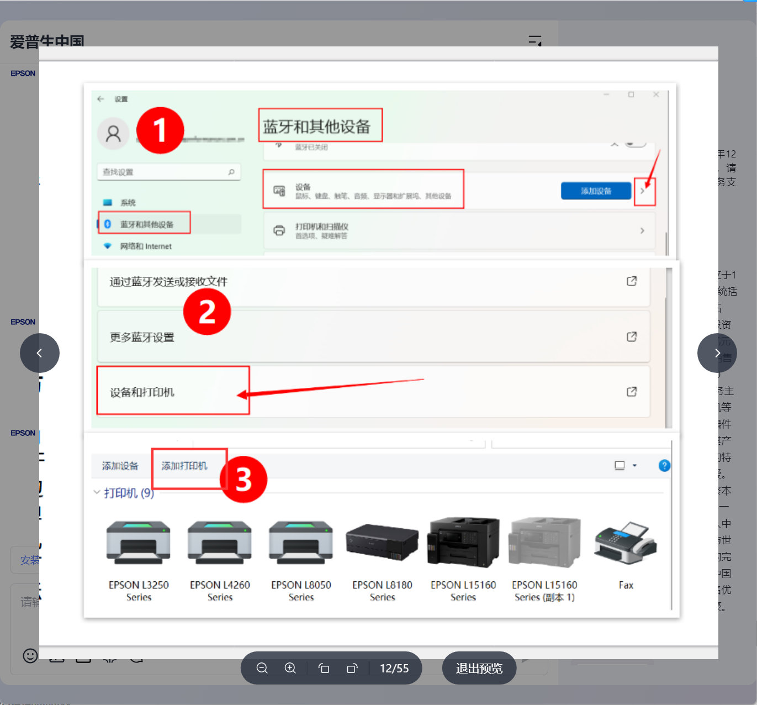Zoom in the previewed image

coord(290,668)
